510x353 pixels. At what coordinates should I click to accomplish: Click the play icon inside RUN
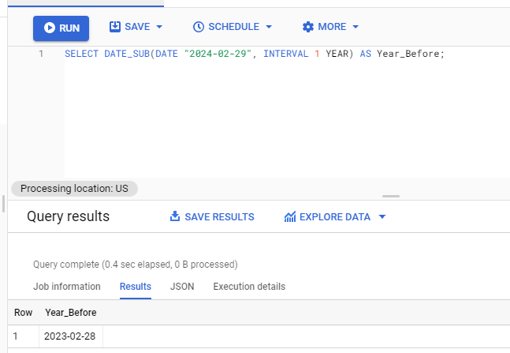(50, 28)
